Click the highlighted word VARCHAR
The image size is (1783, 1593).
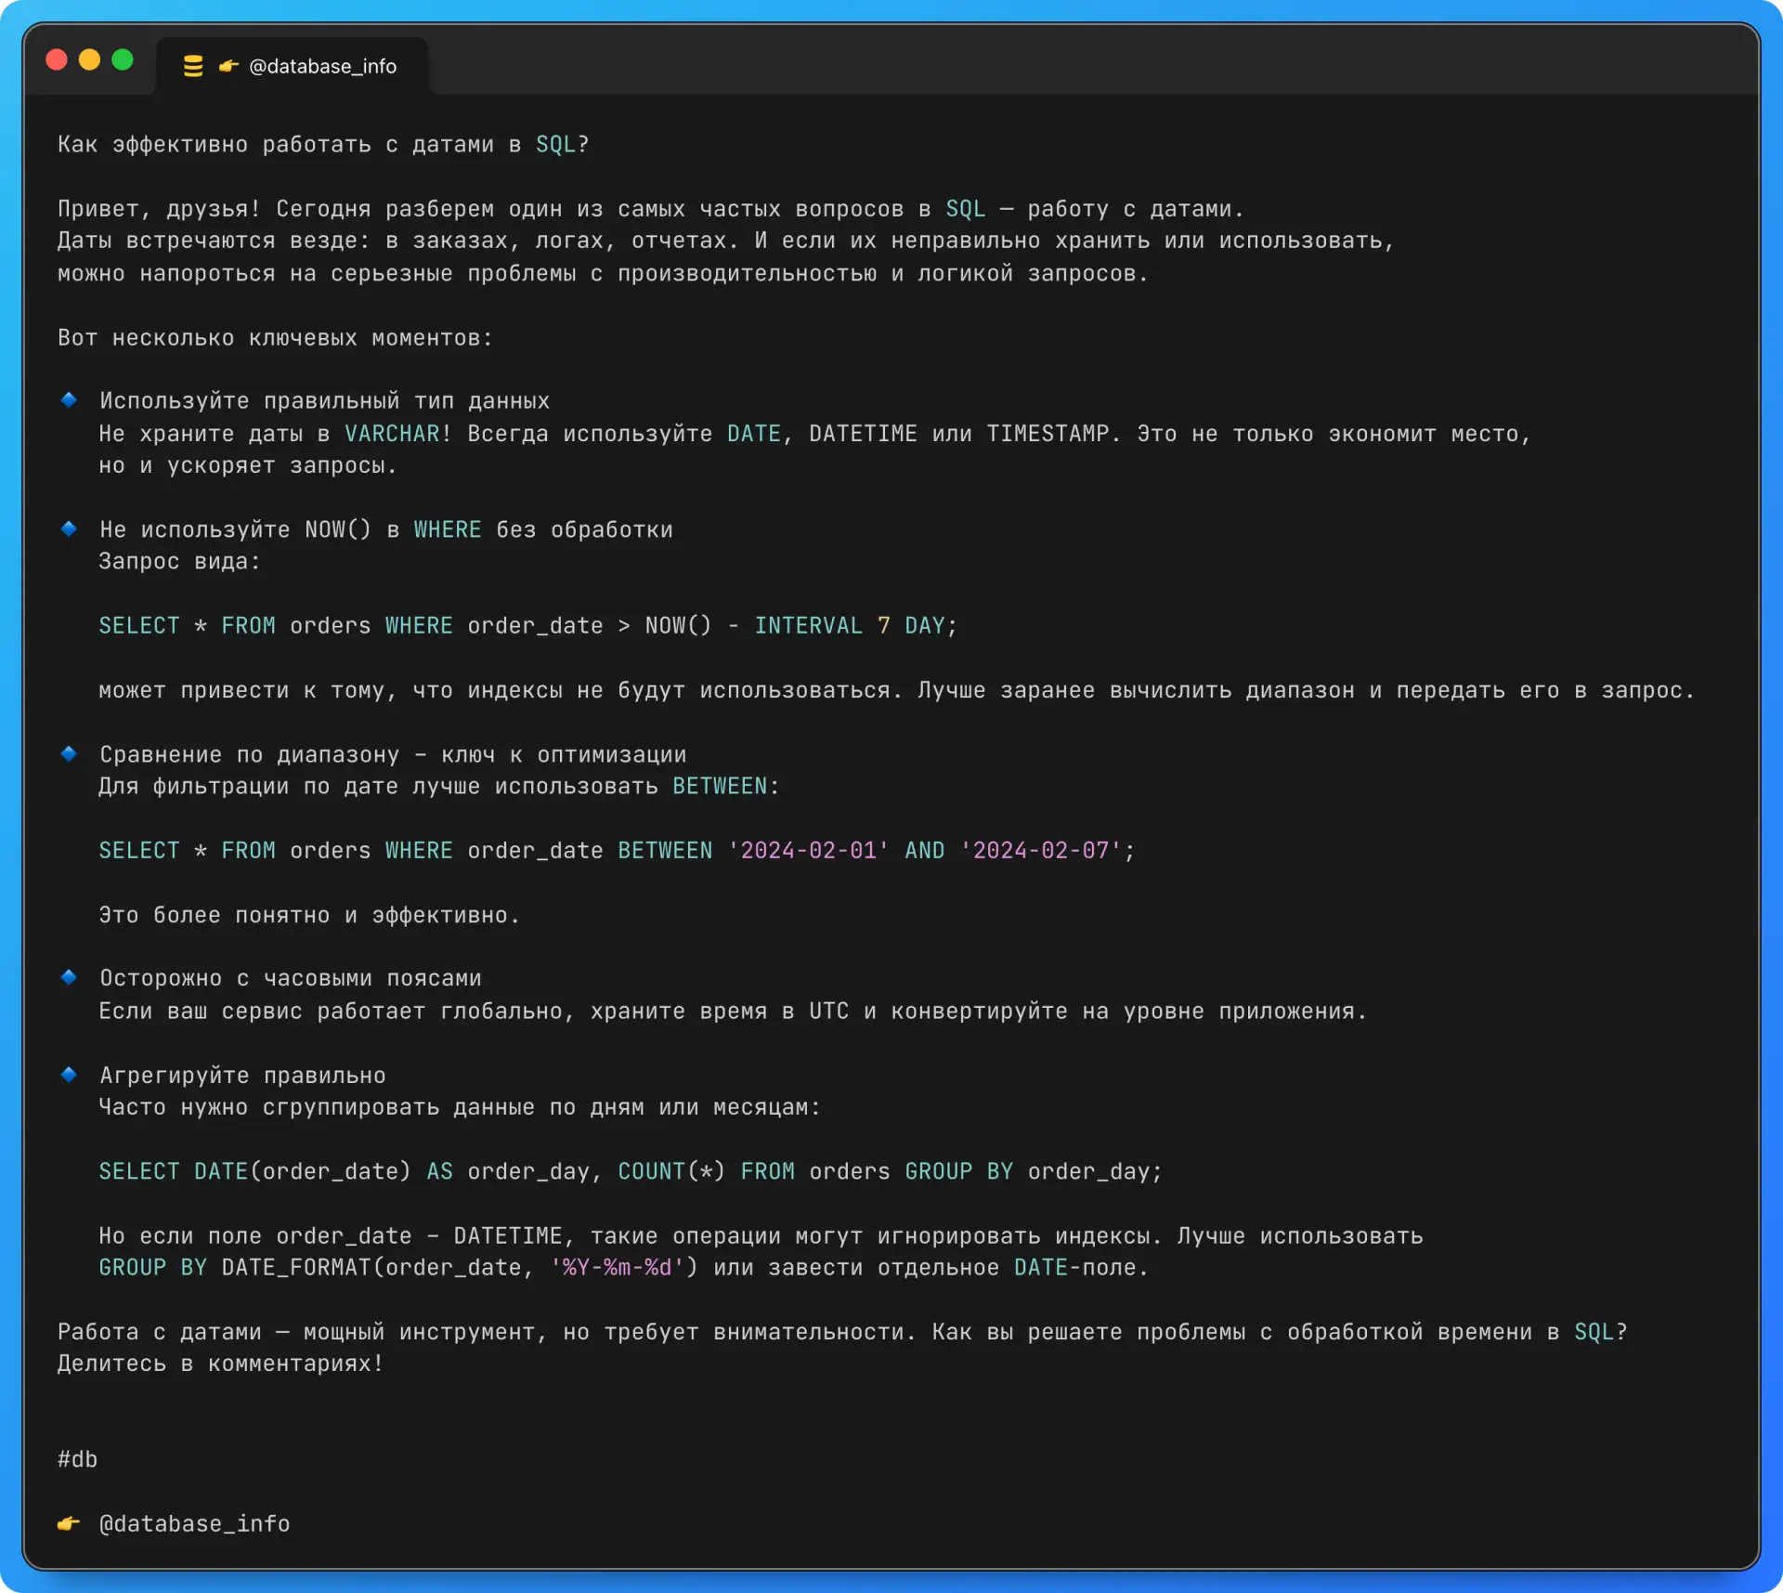(392, 434)
